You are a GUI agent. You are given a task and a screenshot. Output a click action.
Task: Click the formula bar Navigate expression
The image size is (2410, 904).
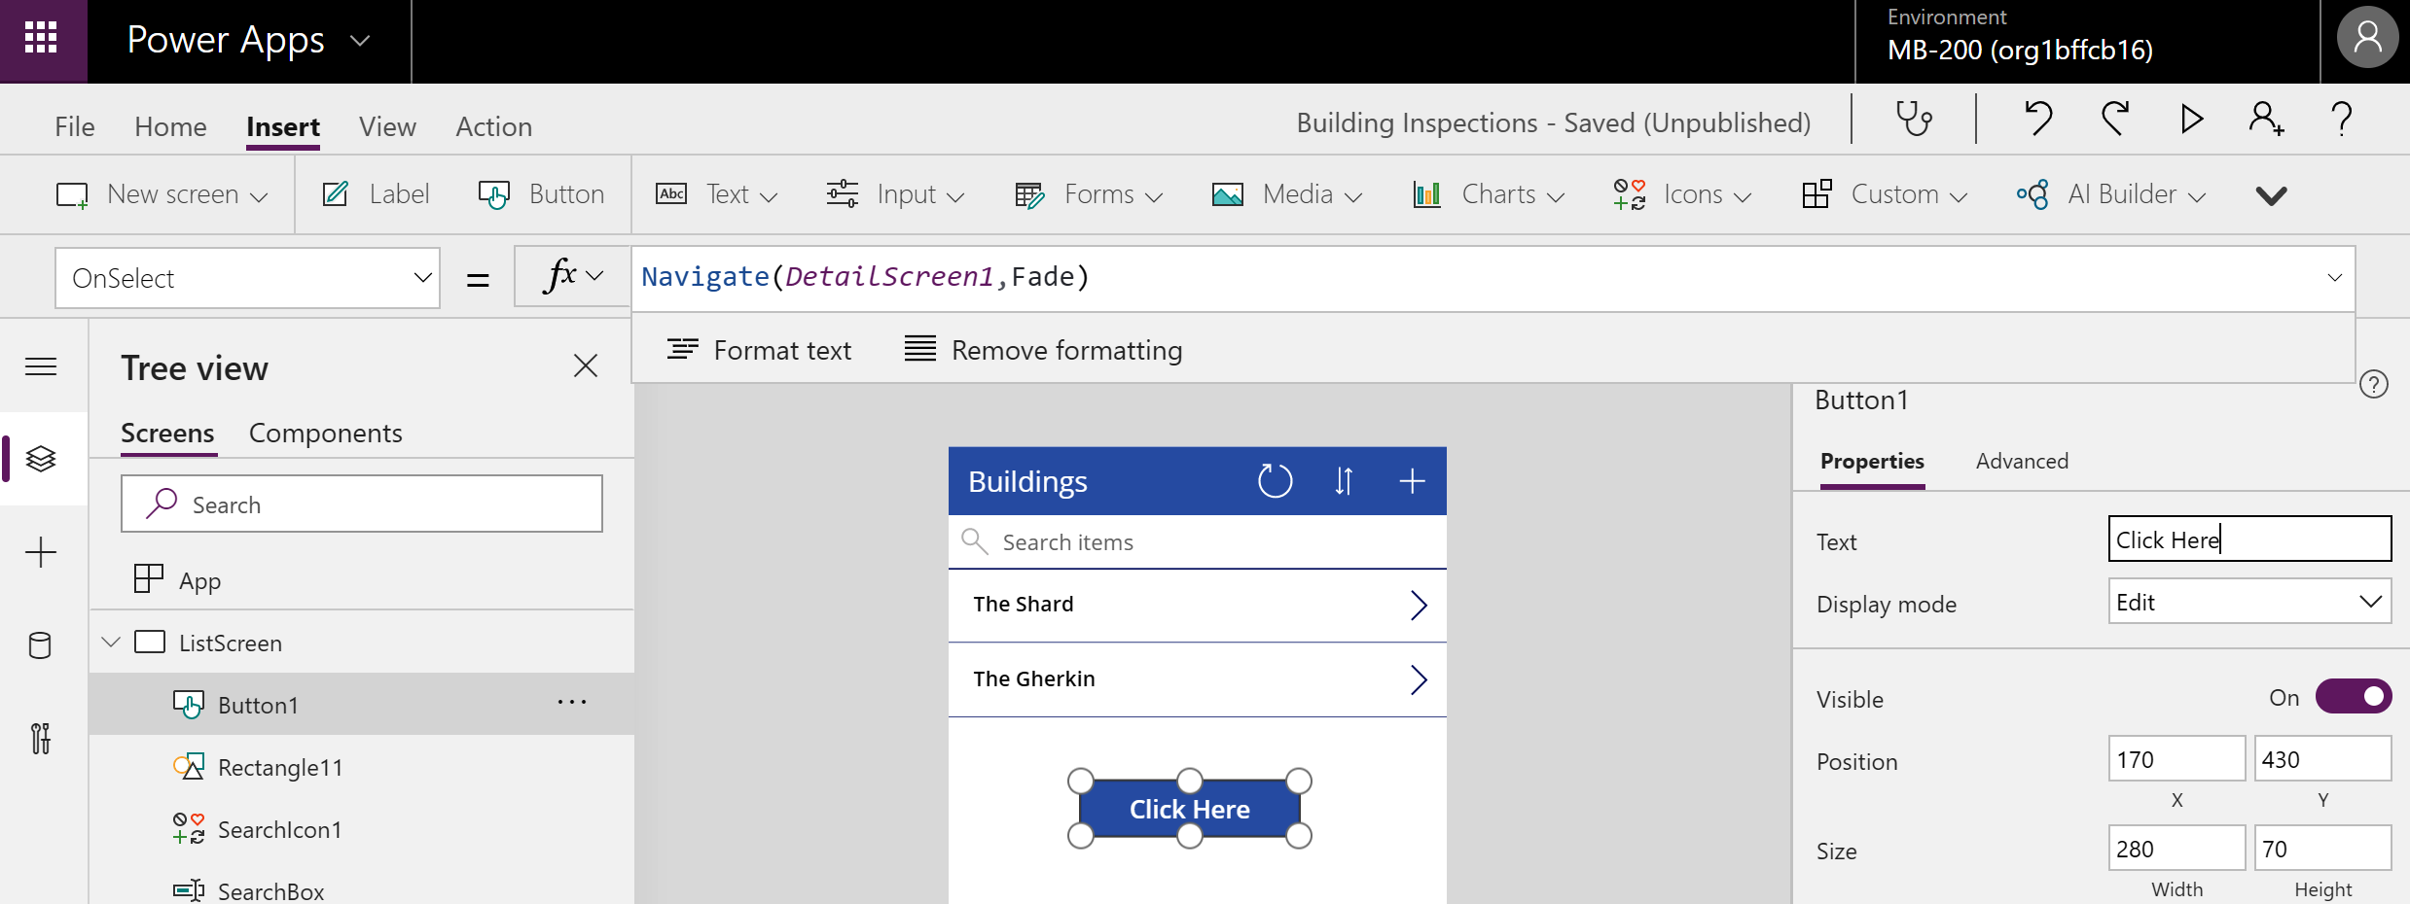(x=865, y=277)
